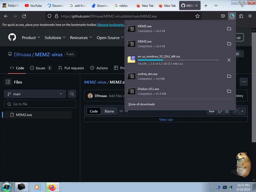Click Show all downloads
The image size is (256, 192).
coord(141,104)
